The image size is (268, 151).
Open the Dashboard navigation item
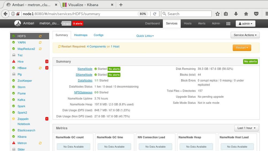pos(152,23)
